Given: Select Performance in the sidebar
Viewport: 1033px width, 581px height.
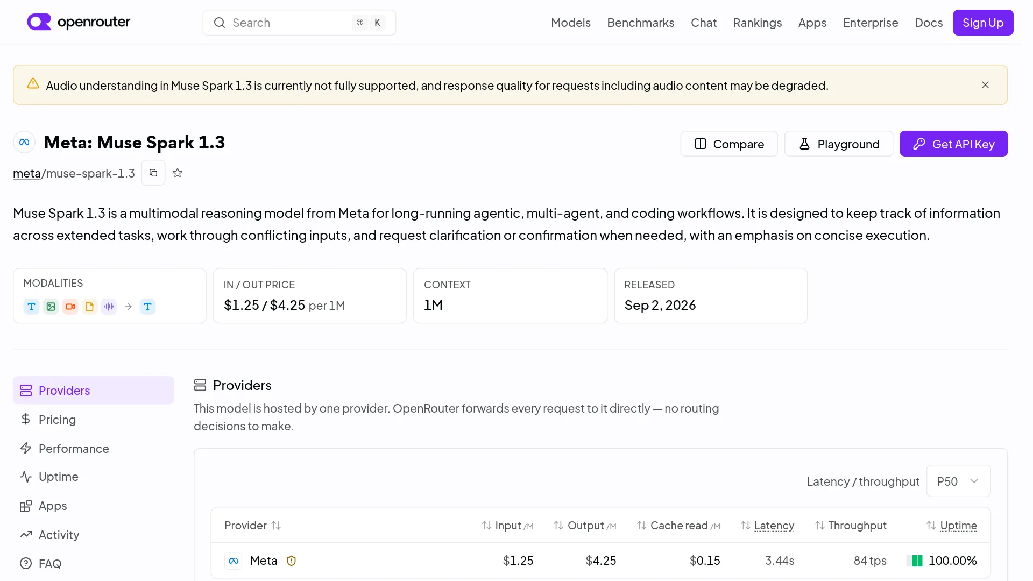Looking at the screenshot, I should pyautogui.click(x=94, y=449).
